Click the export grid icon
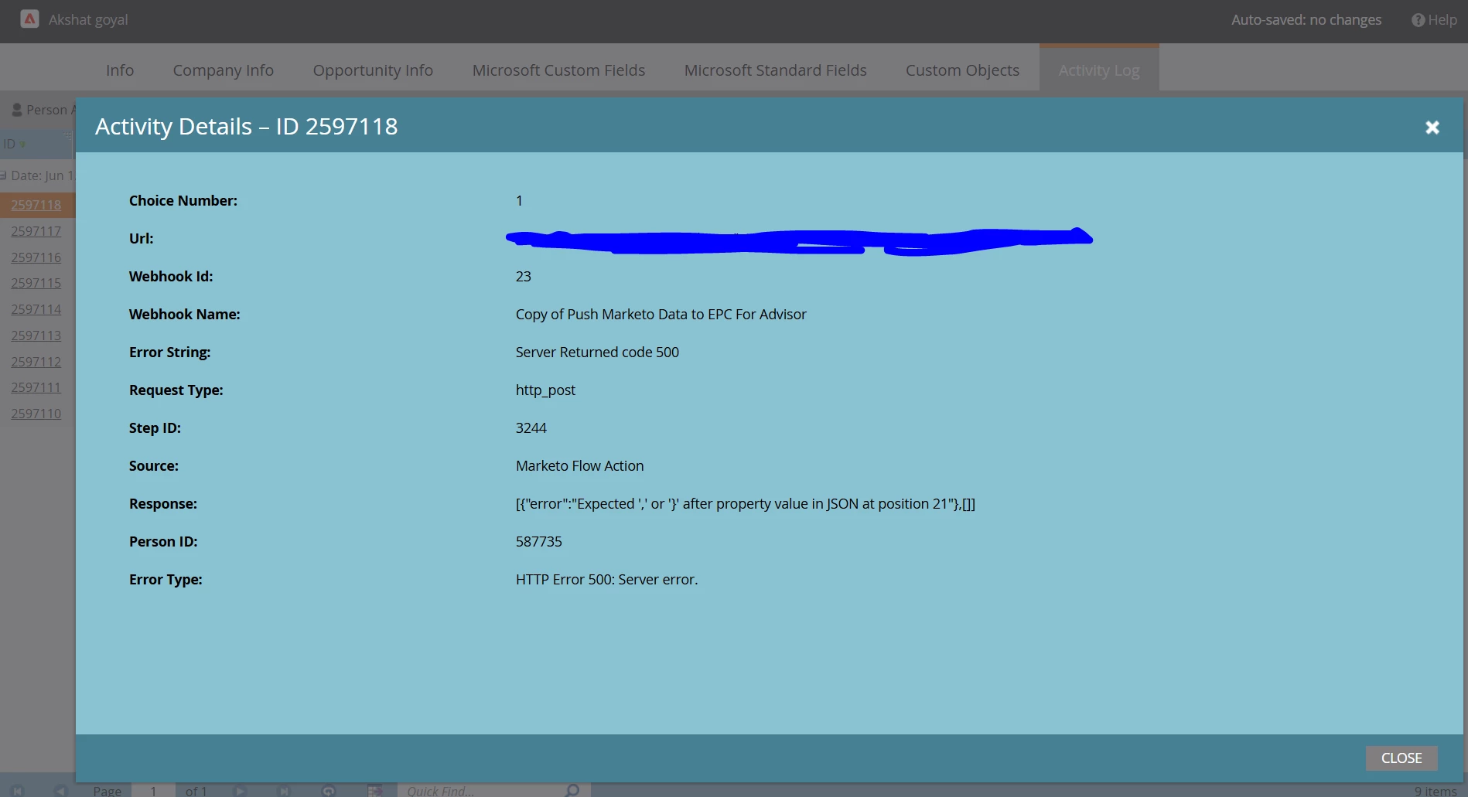This screenshot has width=1468, height=797. click(x=375, y=791)
